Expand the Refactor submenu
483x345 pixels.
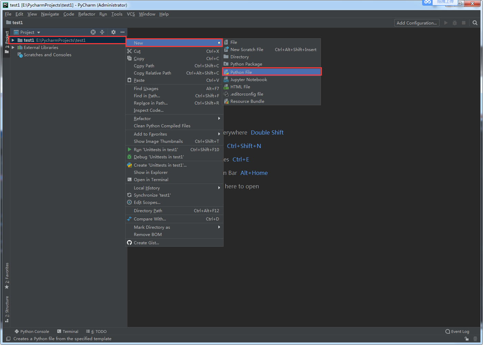175,118
